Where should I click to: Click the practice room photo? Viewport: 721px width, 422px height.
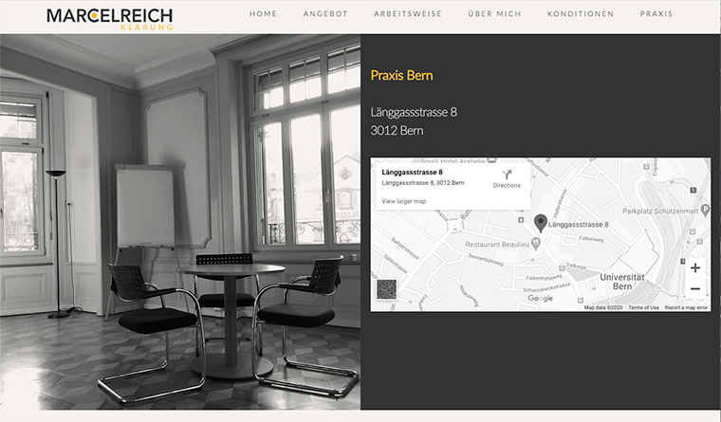point(180,222)
